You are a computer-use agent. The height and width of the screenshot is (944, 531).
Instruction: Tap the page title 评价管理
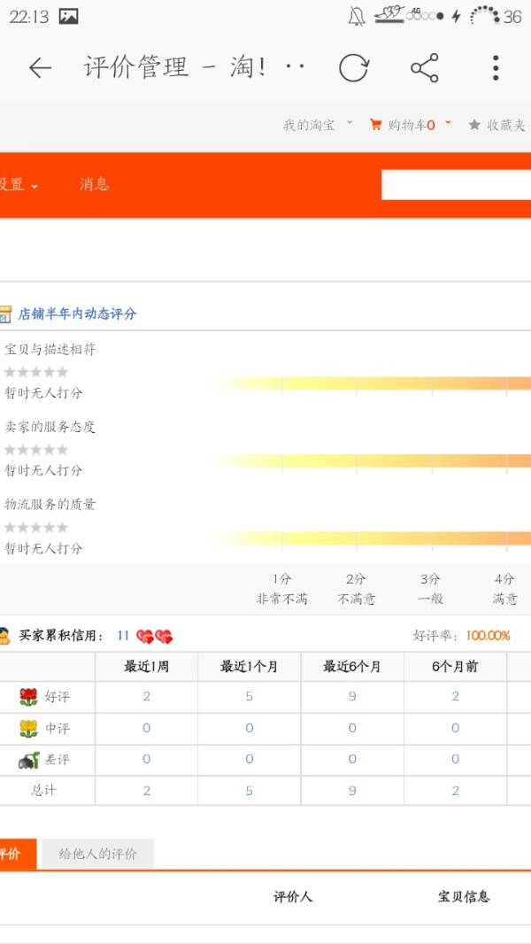[x=136, y=66]
